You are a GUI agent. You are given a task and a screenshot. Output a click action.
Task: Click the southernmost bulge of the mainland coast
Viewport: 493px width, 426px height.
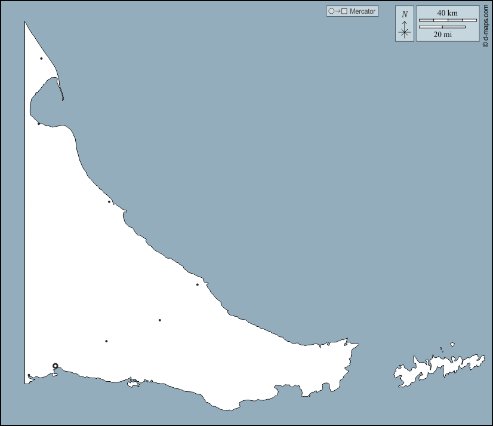[226, 408]
